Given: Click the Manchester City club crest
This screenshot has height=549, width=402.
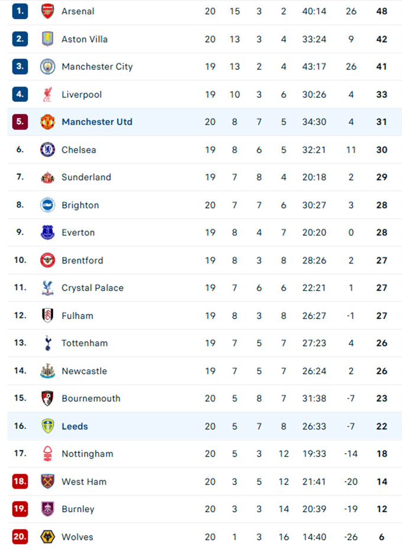Looking at the screenshot, I should point(47,67).
